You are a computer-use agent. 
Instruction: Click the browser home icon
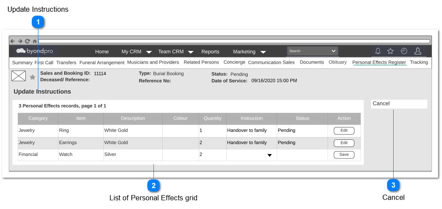point(35,41)
